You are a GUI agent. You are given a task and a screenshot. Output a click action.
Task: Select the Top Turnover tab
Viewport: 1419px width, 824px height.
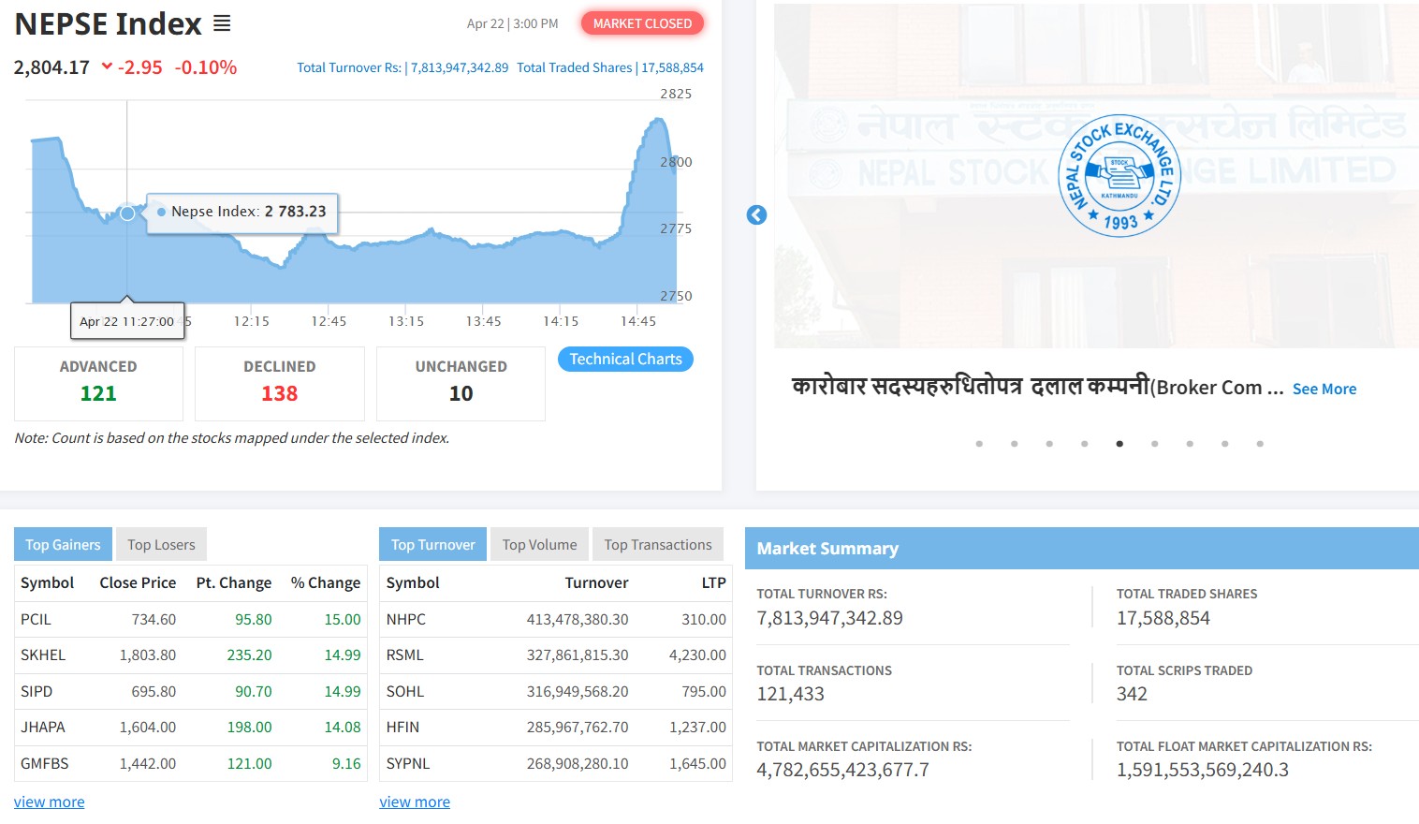point(432,545)
